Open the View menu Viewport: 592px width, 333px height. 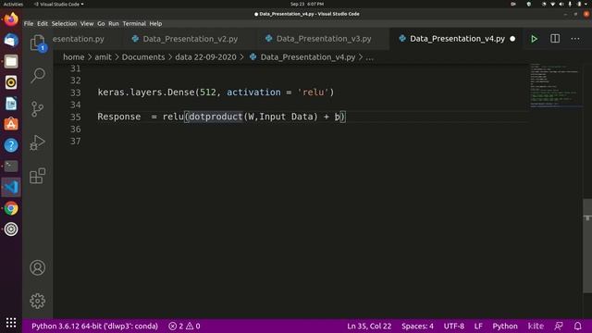pos(87,23)
